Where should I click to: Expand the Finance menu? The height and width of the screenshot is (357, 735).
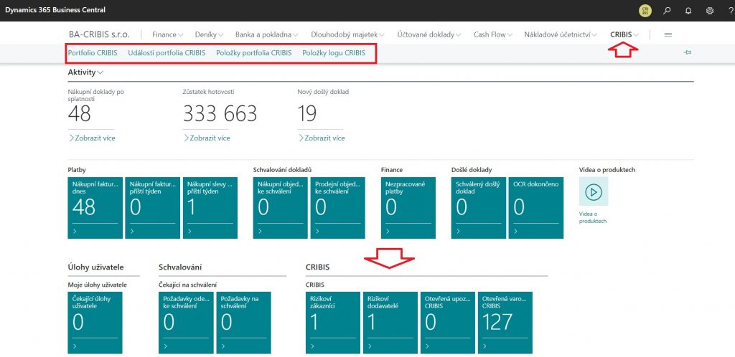pyautogui.click(x=167, y=34)
